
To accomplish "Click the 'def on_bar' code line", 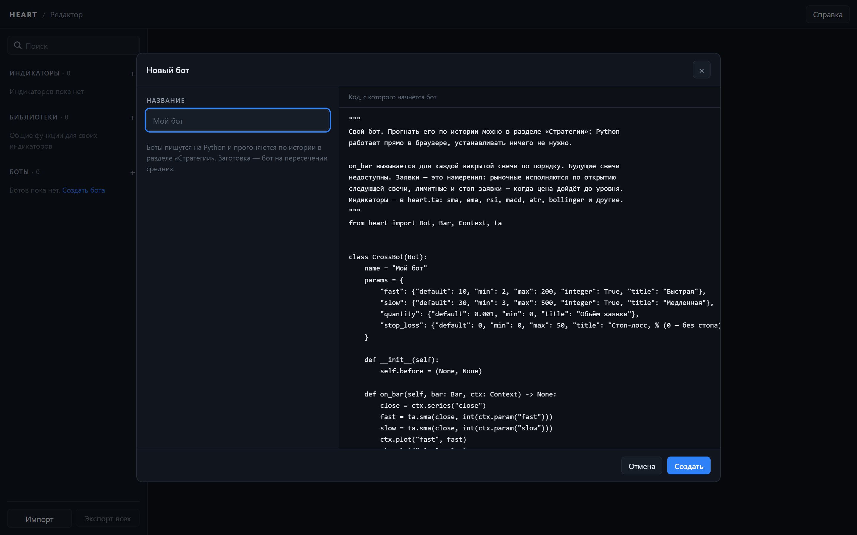I will click(460, 394).
